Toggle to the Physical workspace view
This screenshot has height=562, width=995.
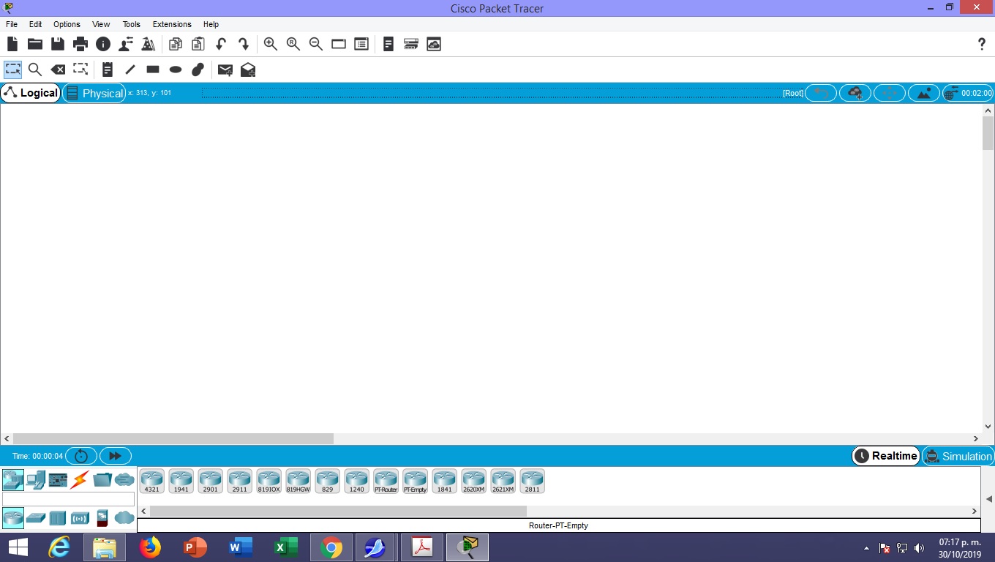click(94, 93)
